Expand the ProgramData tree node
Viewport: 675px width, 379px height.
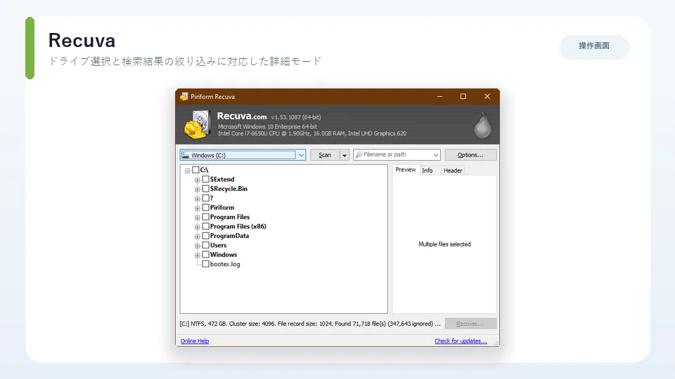[197, 237]
